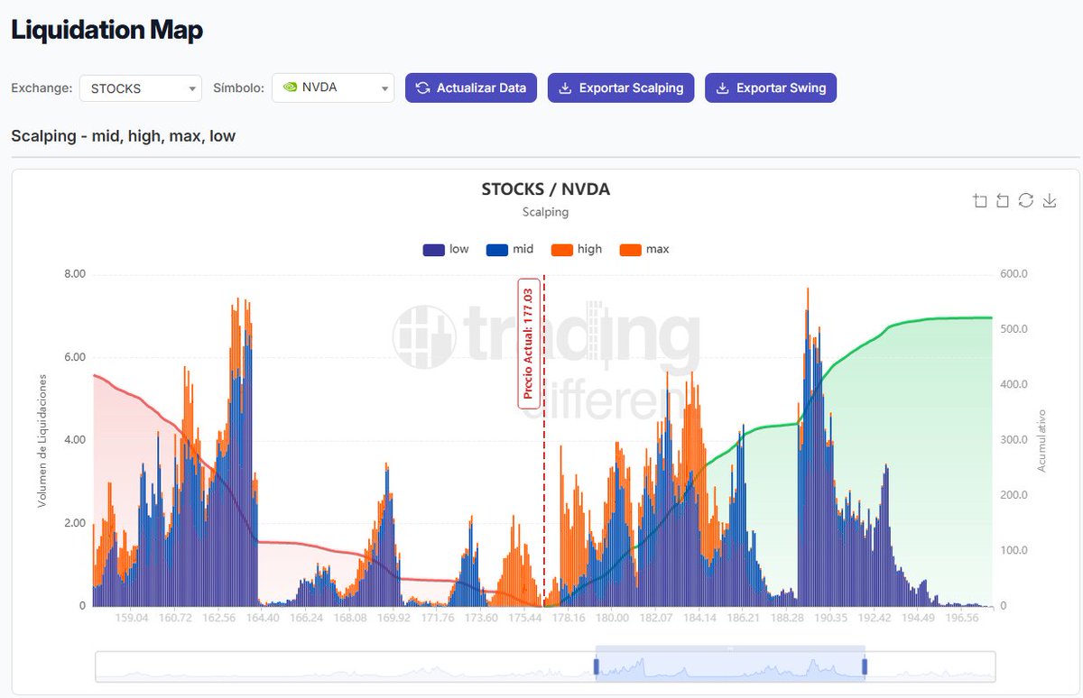Click x-axis label 169.92

pos(393,618)
